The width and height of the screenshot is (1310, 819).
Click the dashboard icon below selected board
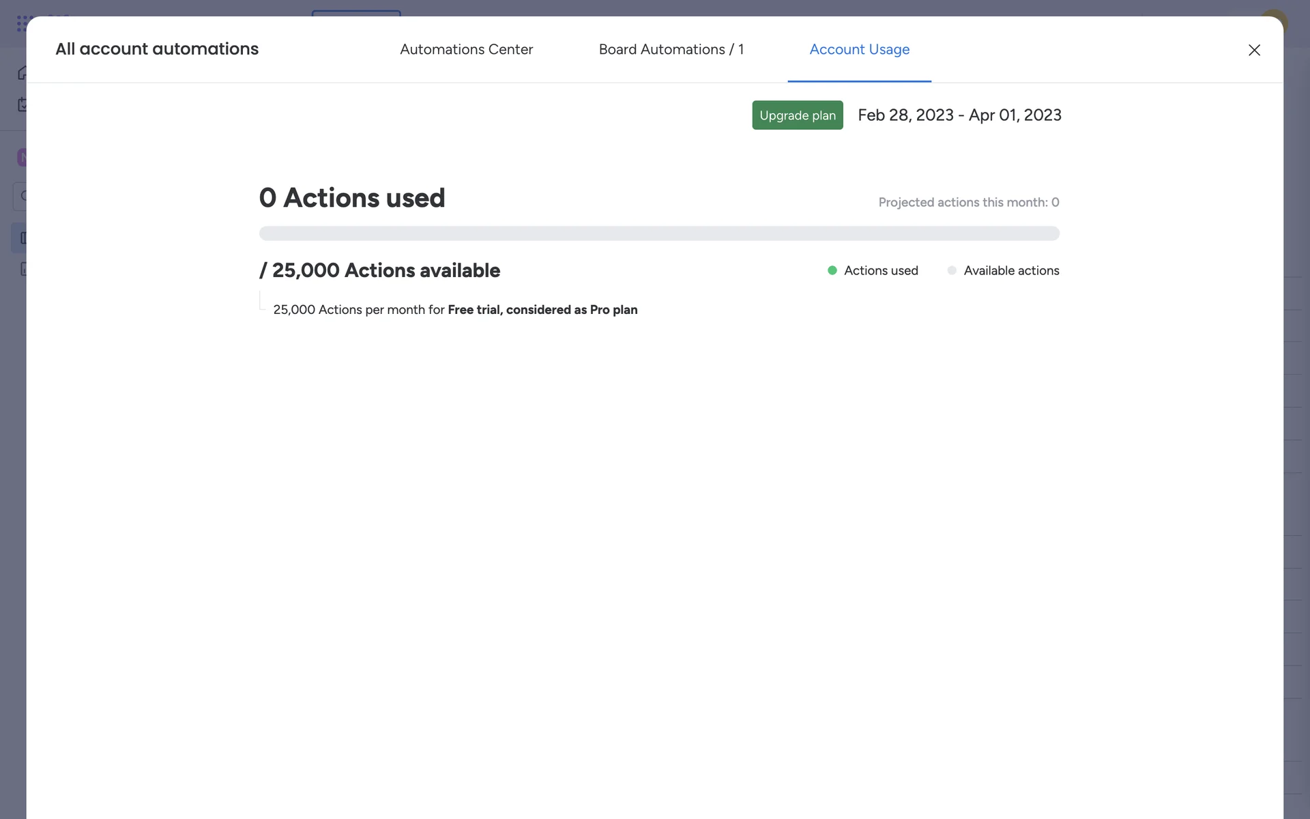point(23,269)
